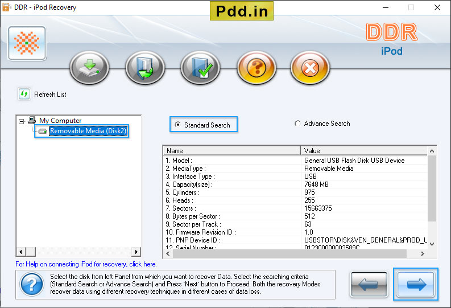Click the book with checkmark icon
The height and width of the screenshot is (308, 451).
[x=201, y=68]
